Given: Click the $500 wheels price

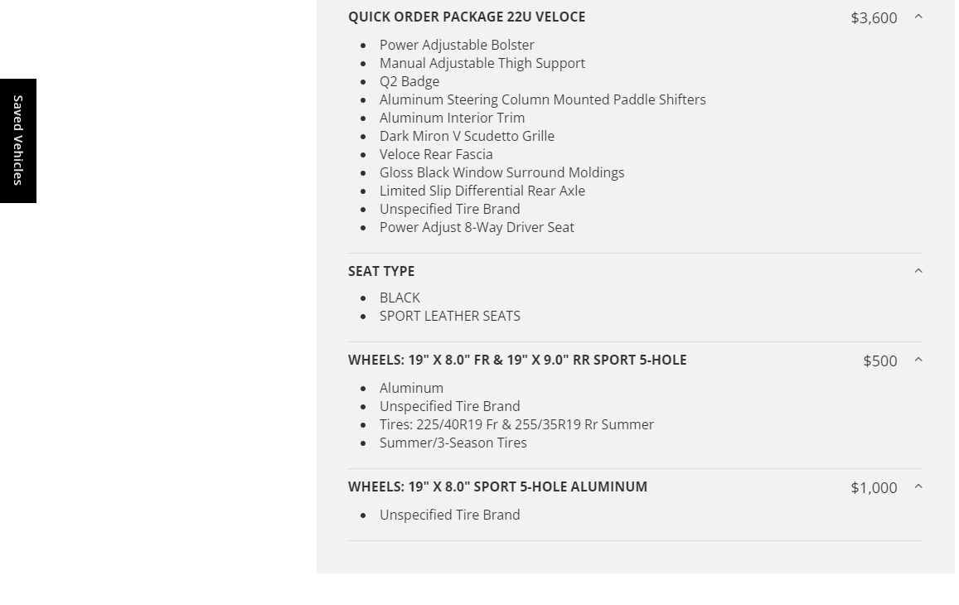Looking at the screenshot, I should click(879, 361).
